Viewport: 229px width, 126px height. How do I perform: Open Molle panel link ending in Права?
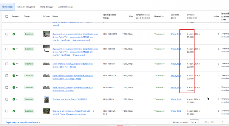(x=72, y=65)
